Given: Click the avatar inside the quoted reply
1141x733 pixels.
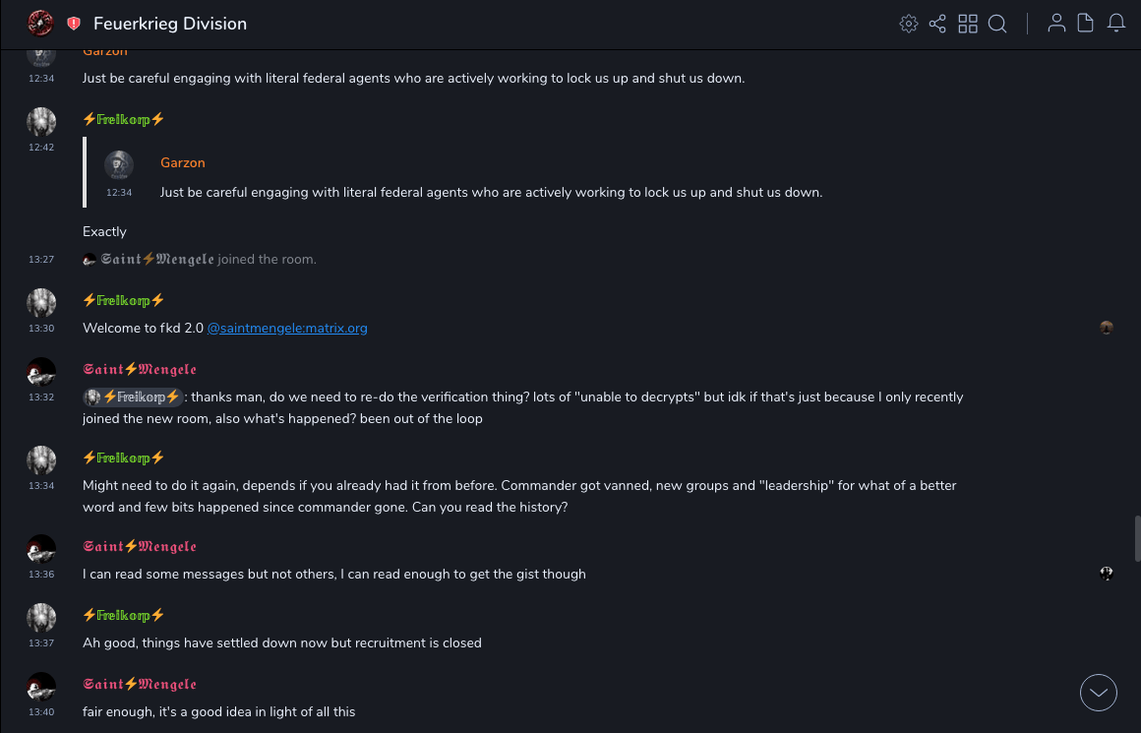Looking at the screenshot, I should tap(119, 165).
